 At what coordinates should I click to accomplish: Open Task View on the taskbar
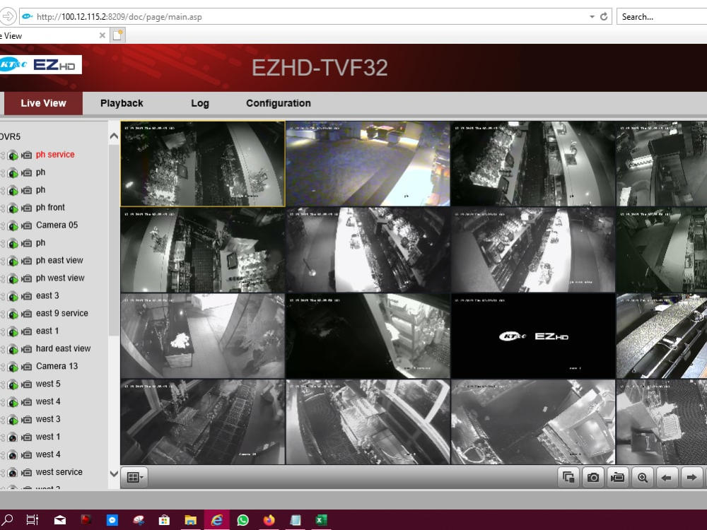[x=32, y=520]
